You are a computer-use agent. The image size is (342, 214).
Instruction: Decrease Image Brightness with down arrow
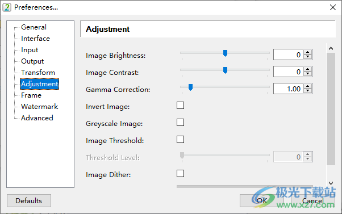[307, 57]
